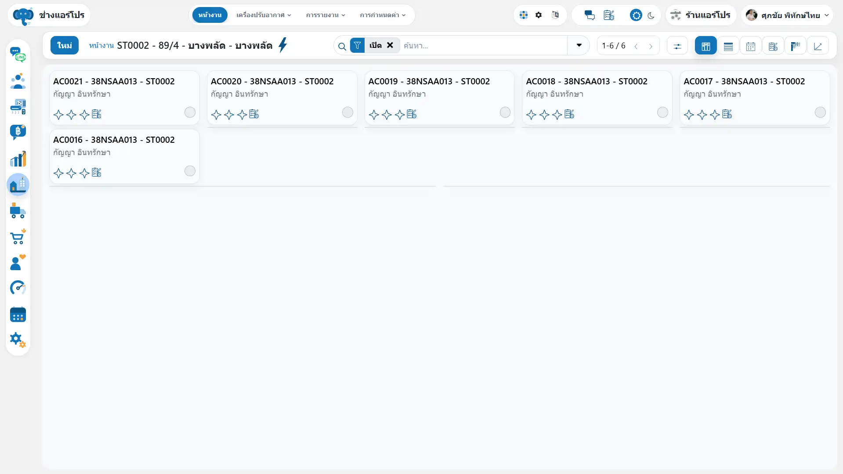Follow the หน้างาน breadcrumb link
Screen dimensions: 843x474
pyautogui.click(x=101, y=45)
